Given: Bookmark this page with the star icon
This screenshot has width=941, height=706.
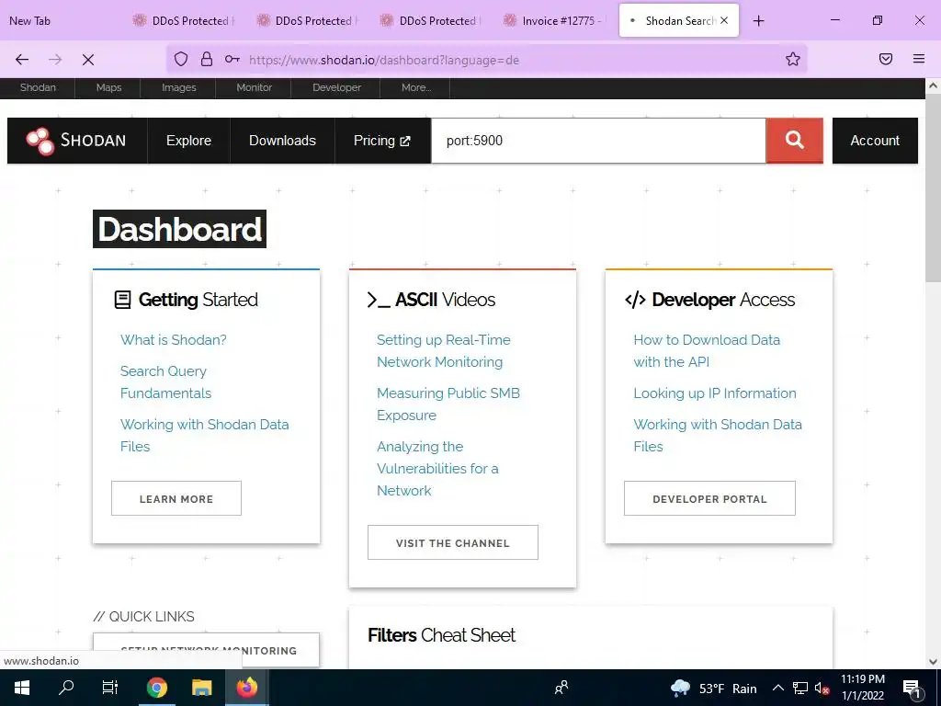Looking at the screenshot, I should [793, 59].
